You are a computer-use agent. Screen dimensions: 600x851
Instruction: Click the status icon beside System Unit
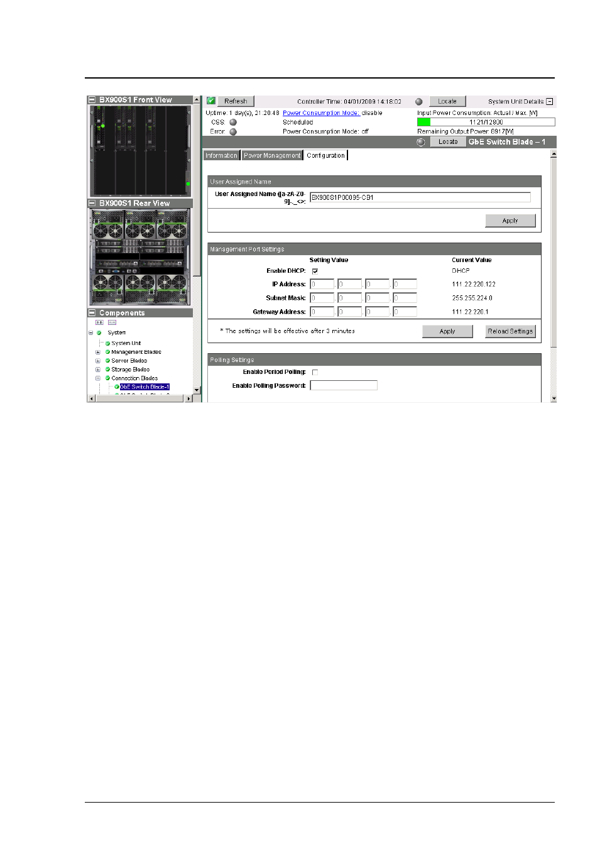tap(108, 343)
